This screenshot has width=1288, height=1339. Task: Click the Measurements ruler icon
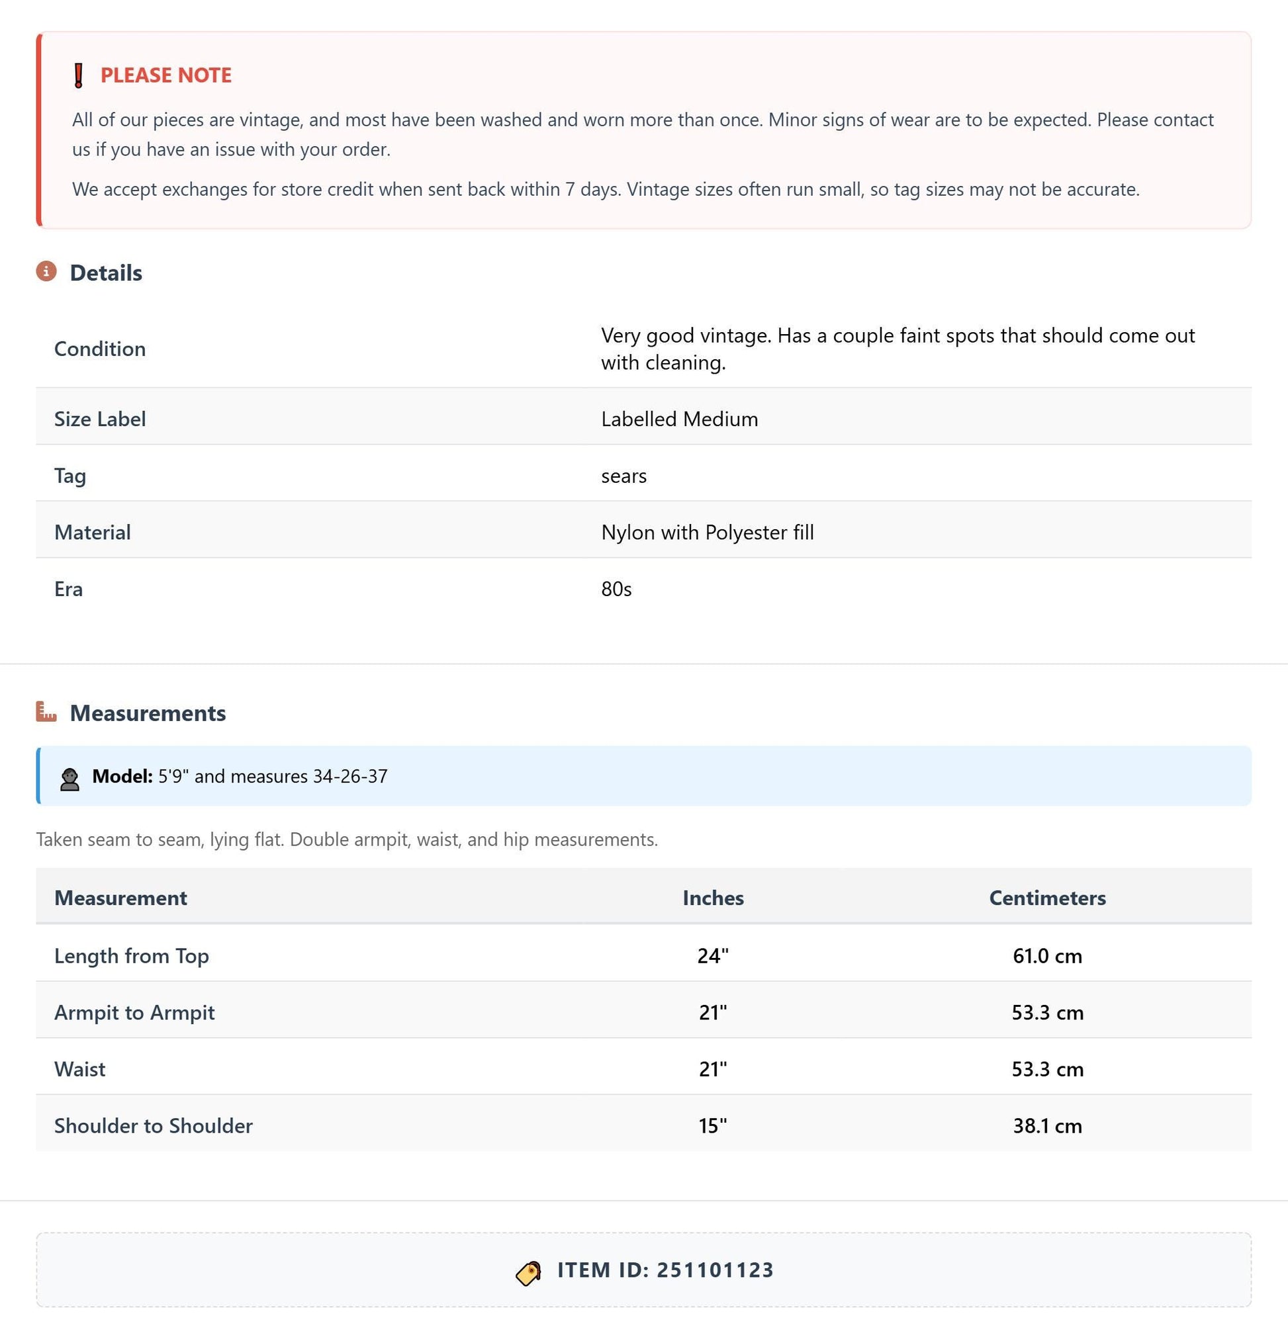pyautogui.click(x=46, y=712)
